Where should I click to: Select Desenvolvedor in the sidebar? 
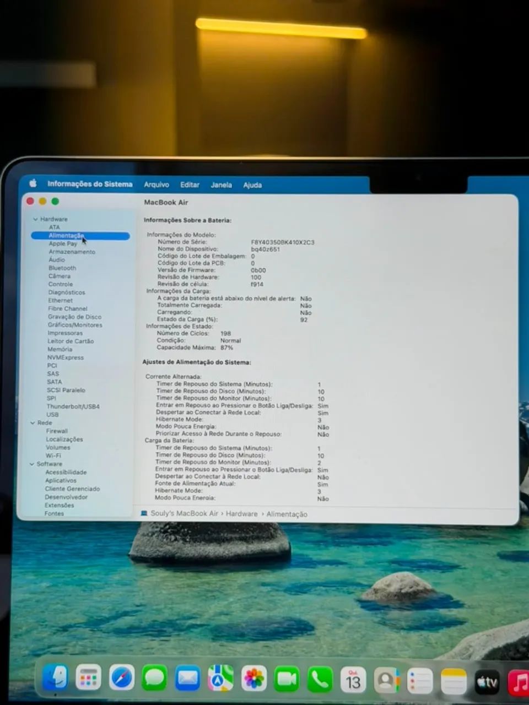click(66, 497)
